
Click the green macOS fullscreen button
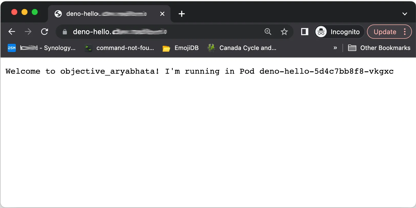[35, 12]
